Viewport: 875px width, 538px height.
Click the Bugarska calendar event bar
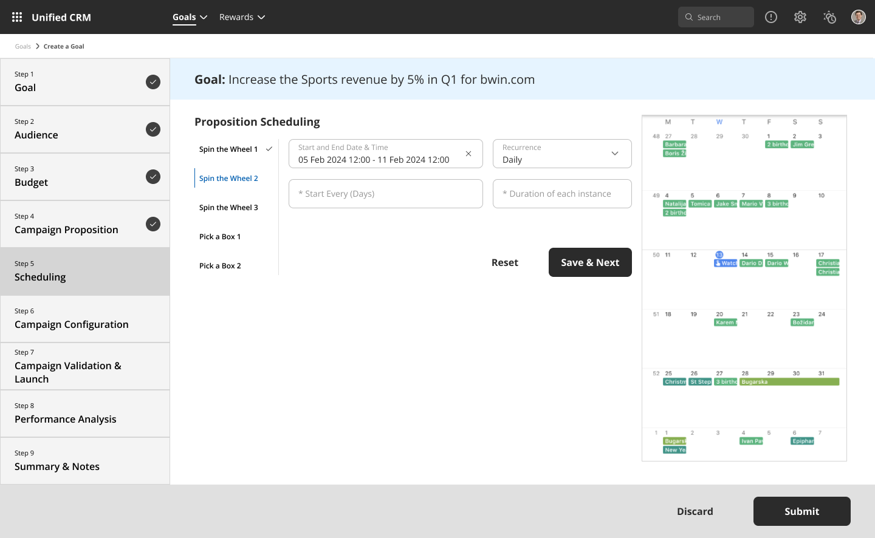(x=789, y=382)
